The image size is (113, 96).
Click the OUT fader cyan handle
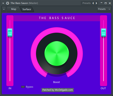[x=104, y=33]
